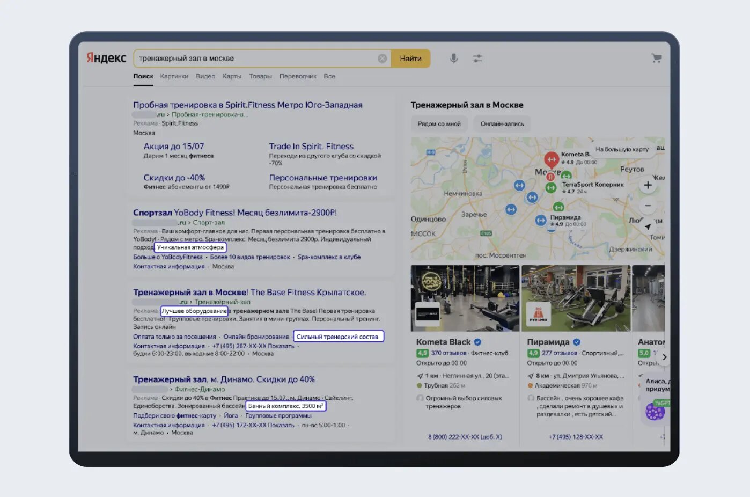Switch to the Видео tab
Screen dimensions: 750x497
[205, 76]
